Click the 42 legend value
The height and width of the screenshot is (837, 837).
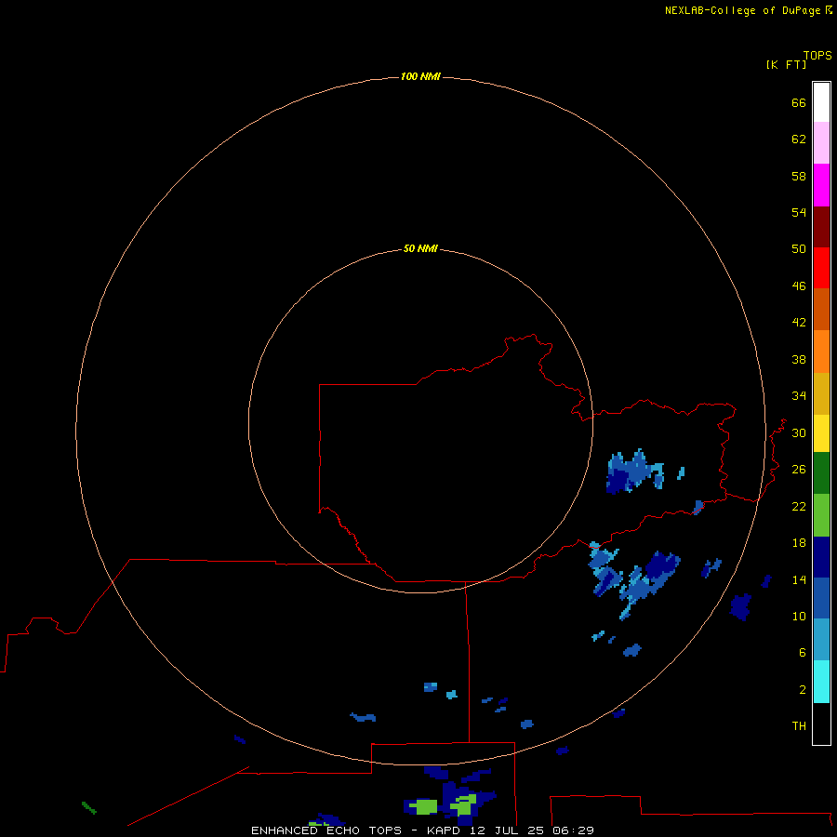tap(799, 323)
